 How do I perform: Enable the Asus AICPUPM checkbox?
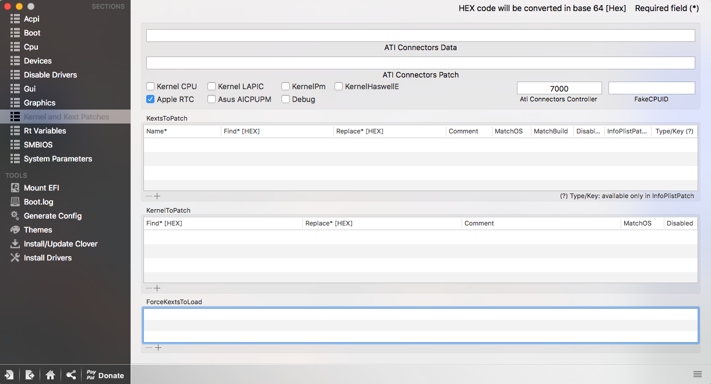(212, 99)
